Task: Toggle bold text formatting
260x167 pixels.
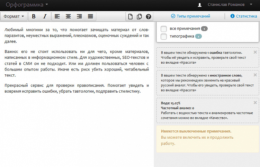Action: click(34, 16)
